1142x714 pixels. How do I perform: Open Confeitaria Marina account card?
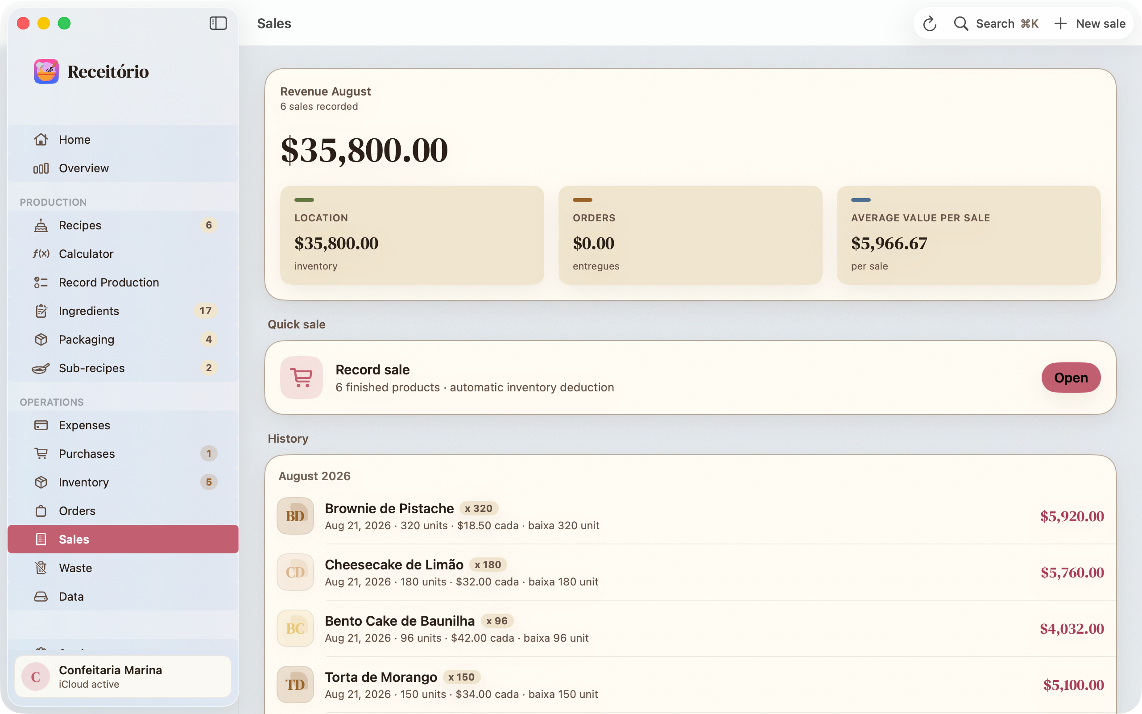point(123,676)
